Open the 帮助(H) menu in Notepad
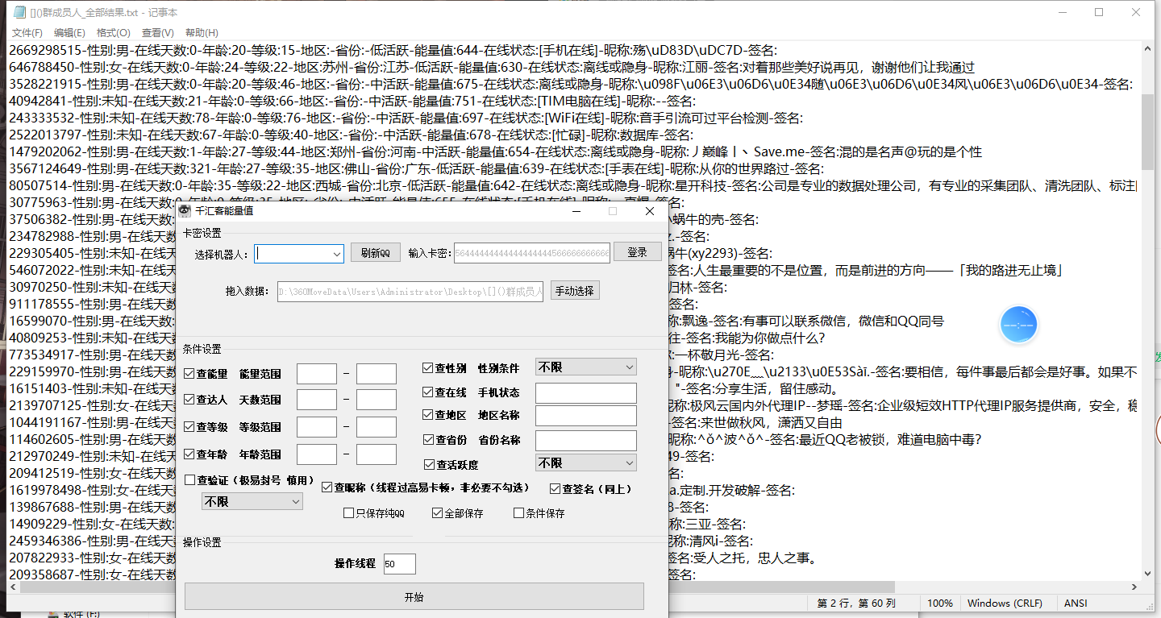 click(202, 33)
